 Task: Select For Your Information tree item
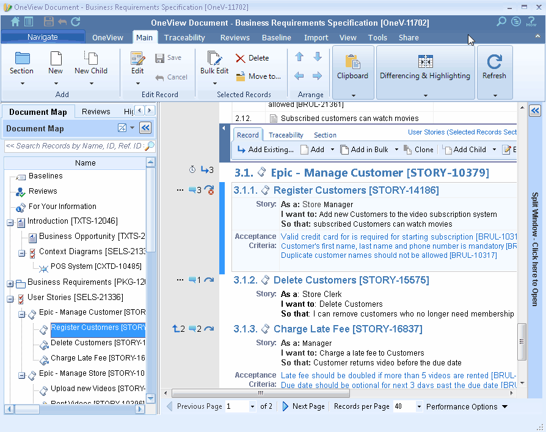pos(62,207)
